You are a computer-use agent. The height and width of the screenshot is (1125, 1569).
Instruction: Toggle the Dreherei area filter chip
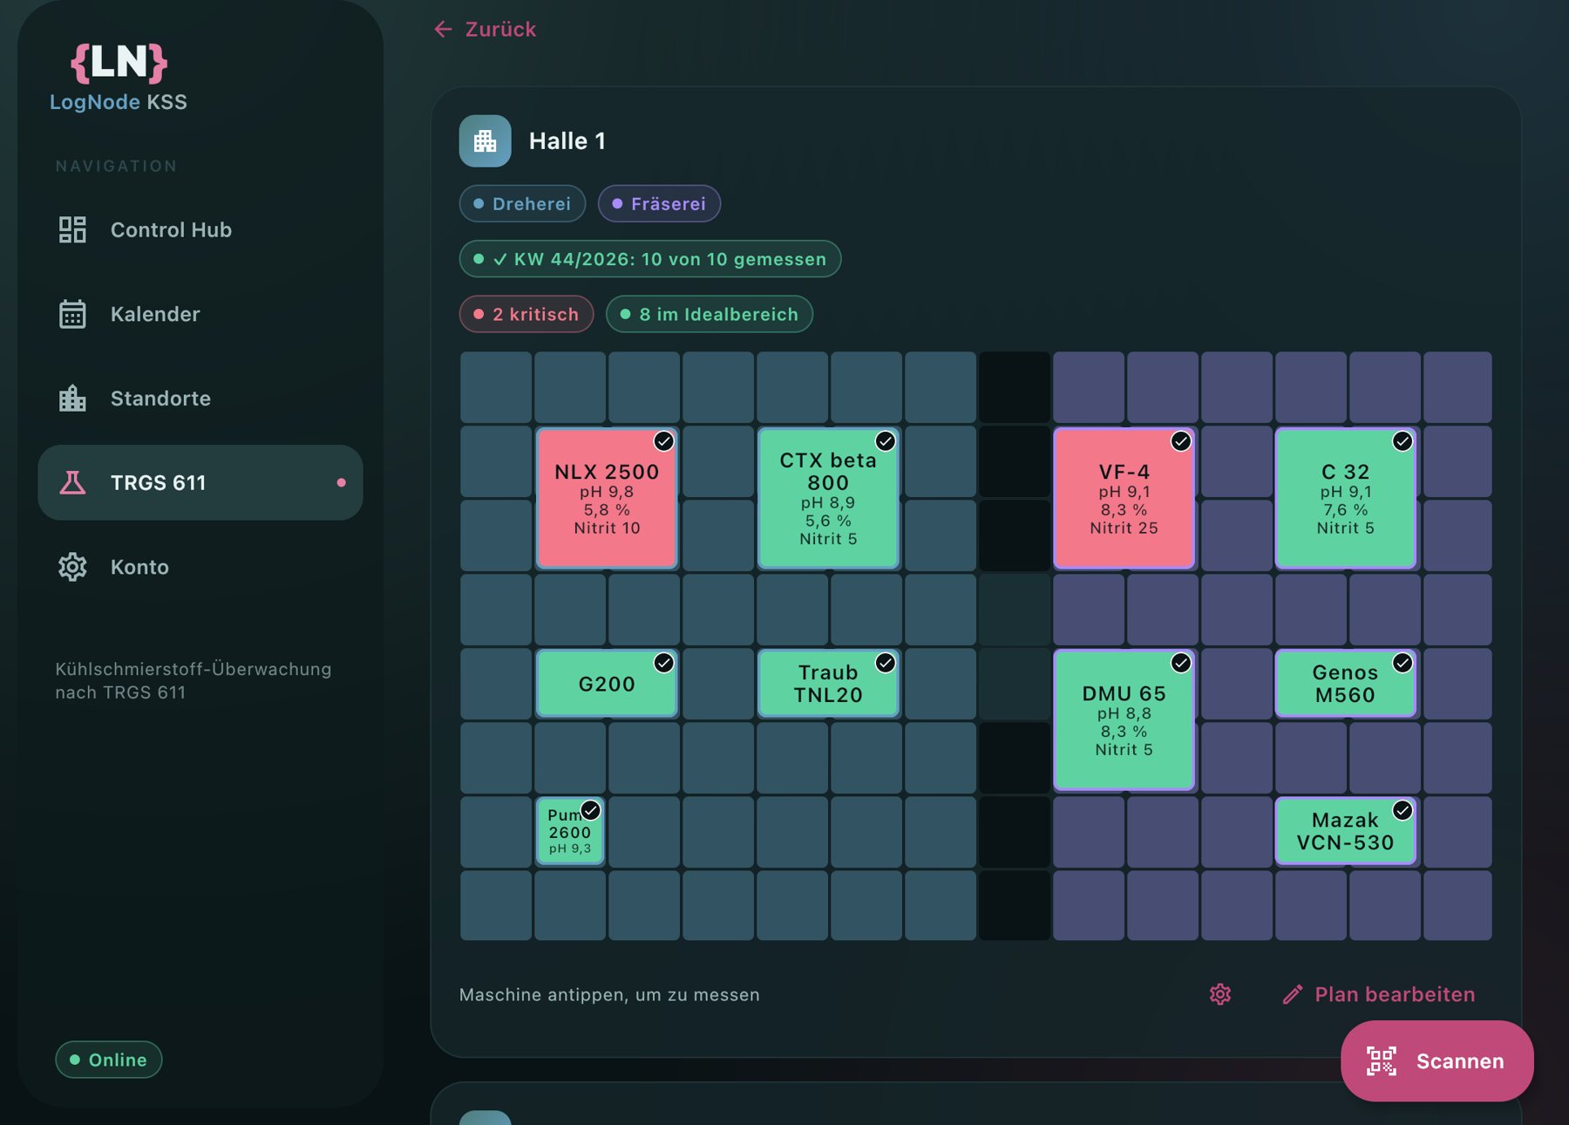[522, 203]
